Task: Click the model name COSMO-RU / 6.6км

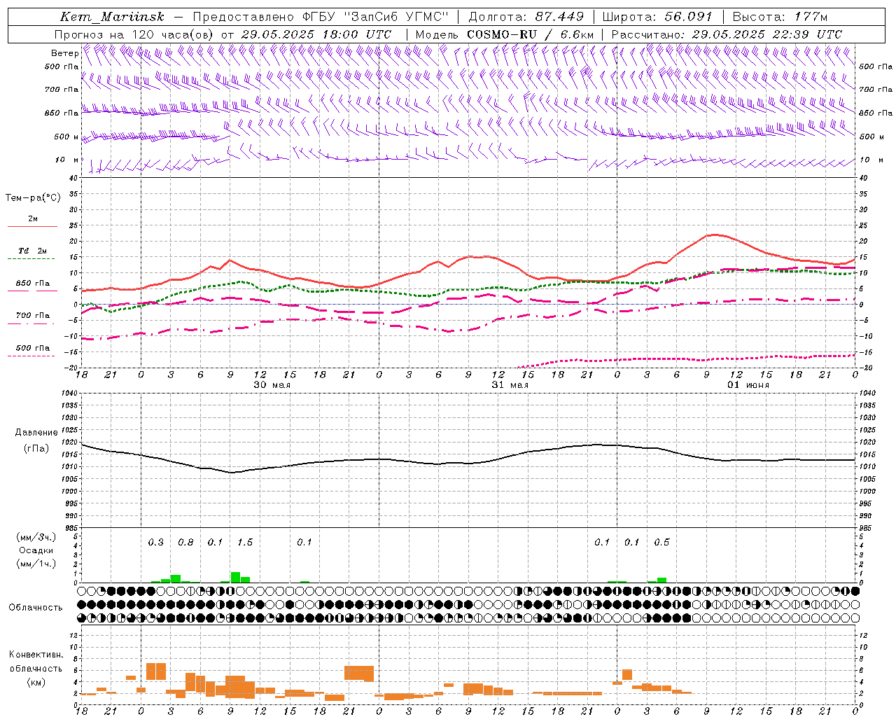Action: [x=530, y=34]
